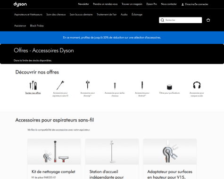Open Trouver un magasin link
This screenshot has width=224, height=179.
point(132,4)
